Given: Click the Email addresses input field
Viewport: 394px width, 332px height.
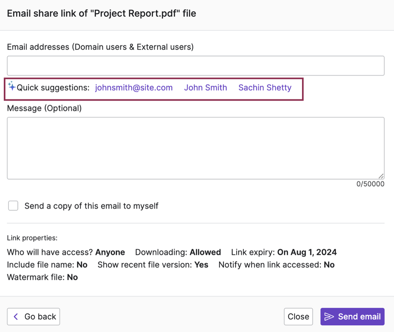Looking at the screenshot, I should (x=196, y=65).
